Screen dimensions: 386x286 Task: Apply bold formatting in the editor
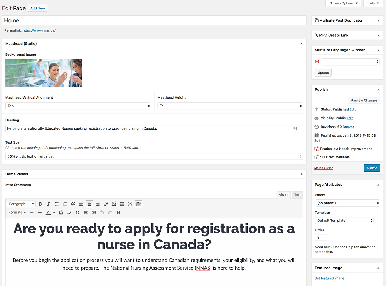[x=40, y=204]
